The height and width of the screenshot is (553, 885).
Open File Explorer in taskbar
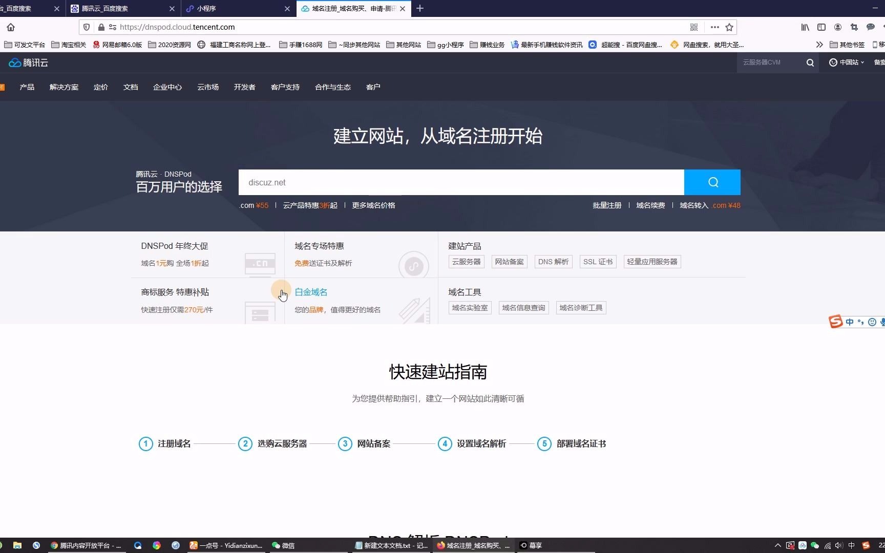point(17,545)
